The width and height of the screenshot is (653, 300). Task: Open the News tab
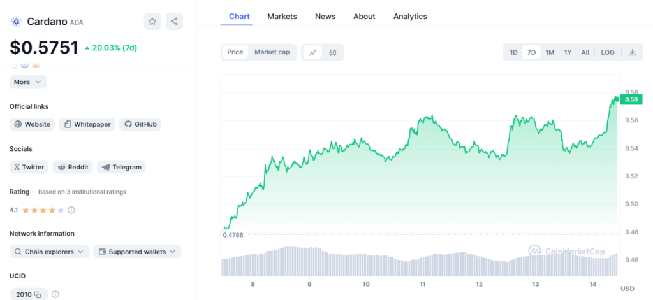pyautogui.click(x=325, y=17)
